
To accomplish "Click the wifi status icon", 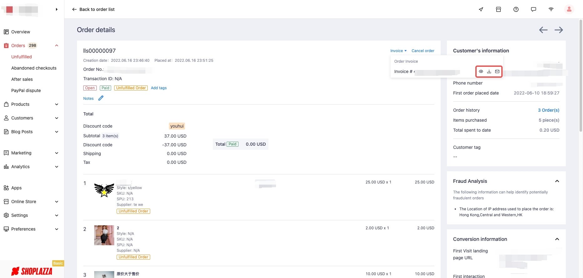I will point(551,9).
